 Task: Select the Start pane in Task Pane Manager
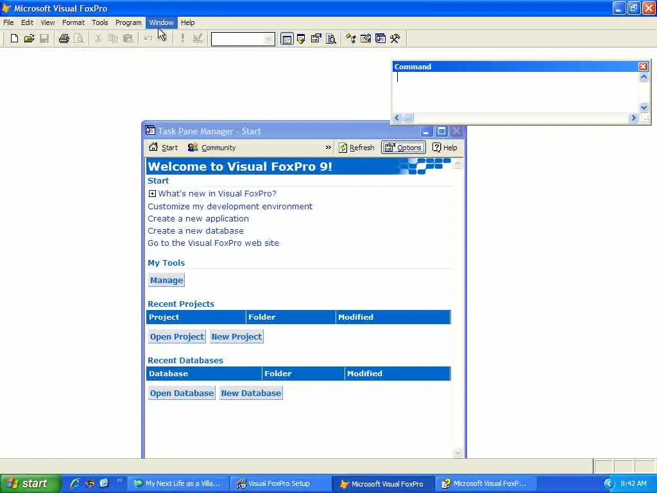[164, 148]
